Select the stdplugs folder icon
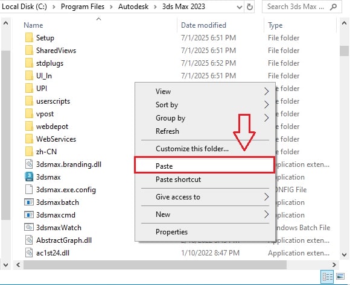The width and height of the screenshot is (350, 285). (x=29, y=63)
